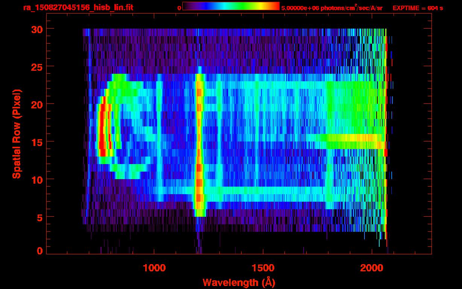Click the 1000 wavelength tick label
Image resolution: width=462 pixels, height=289 pixels.
[x=155, y=268]
